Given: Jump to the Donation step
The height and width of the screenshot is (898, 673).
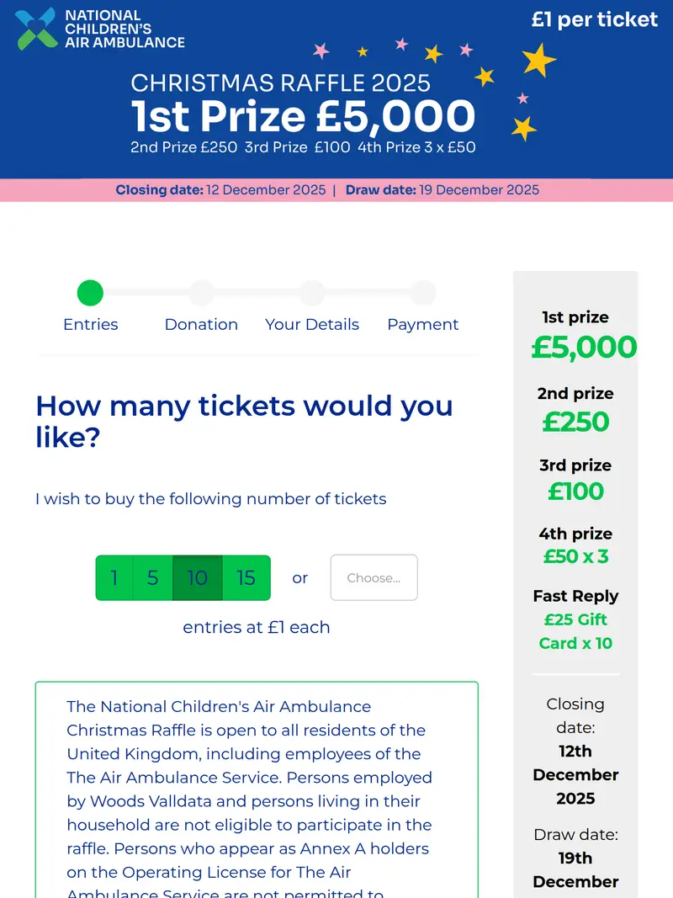Looking at the screenshot, I should pos(201,293).
